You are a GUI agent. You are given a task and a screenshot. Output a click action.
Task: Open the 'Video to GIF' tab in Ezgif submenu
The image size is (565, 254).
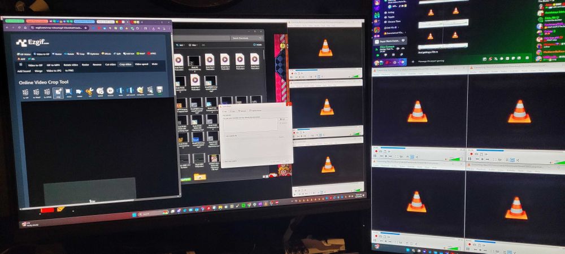point(35,65)
